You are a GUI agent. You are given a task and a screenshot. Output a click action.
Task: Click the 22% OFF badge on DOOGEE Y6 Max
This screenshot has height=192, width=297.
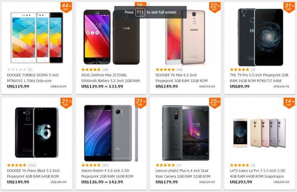(215, 7)
